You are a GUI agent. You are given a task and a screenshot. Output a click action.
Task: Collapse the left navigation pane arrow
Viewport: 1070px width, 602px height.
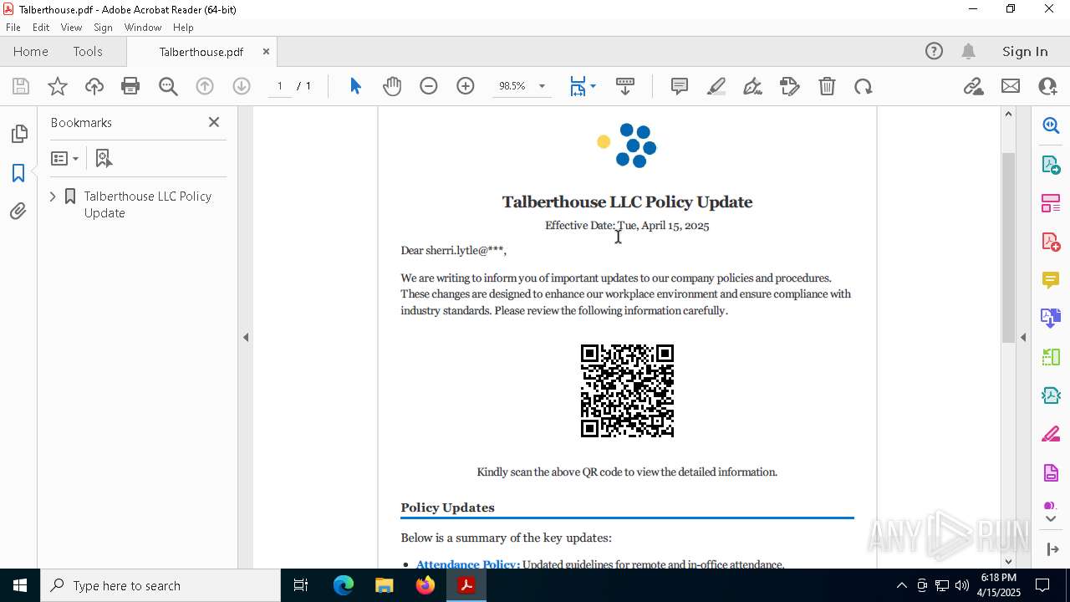coord(246,338)
